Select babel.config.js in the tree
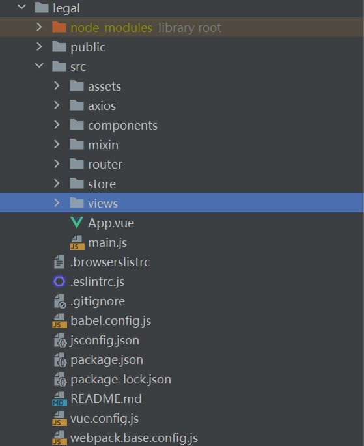 [182, 321]
